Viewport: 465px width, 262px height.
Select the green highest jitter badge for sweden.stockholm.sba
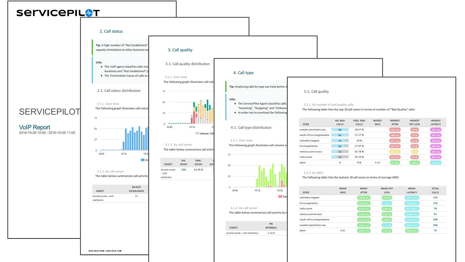tap(395, 130)
